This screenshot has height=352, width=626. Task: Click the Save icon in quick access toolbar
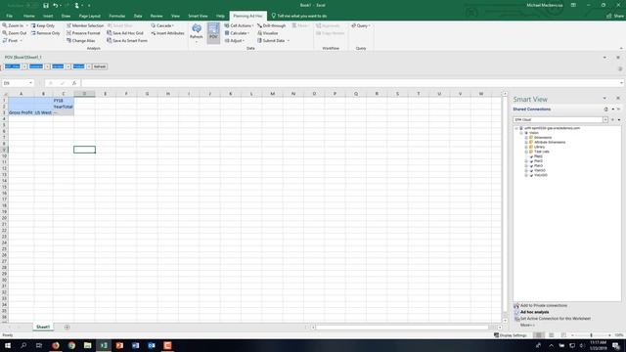coord(46,6)
